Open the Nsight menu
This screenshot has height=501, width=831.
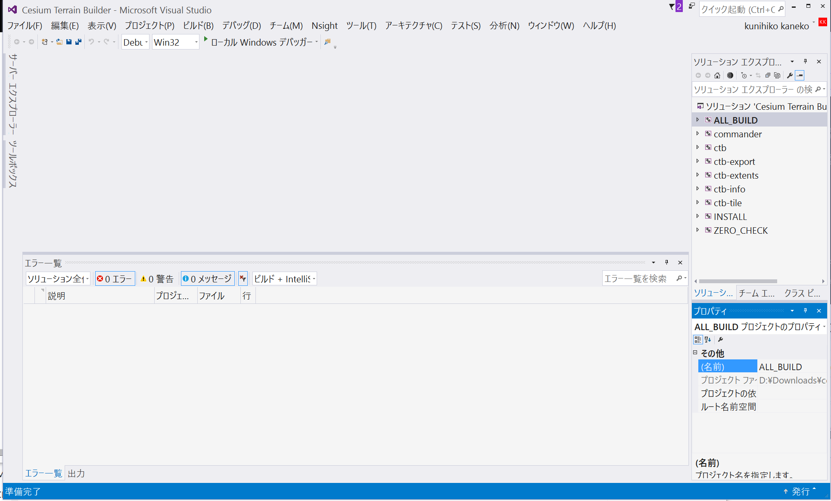[x=324, y=26]
